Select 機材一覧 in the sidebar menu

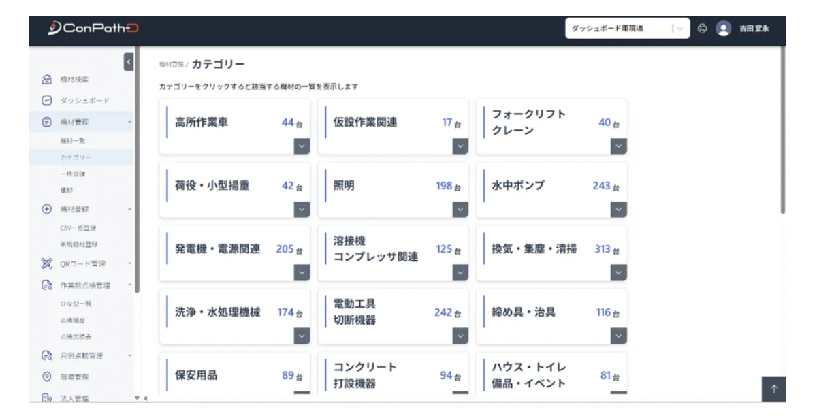[73, 140]
